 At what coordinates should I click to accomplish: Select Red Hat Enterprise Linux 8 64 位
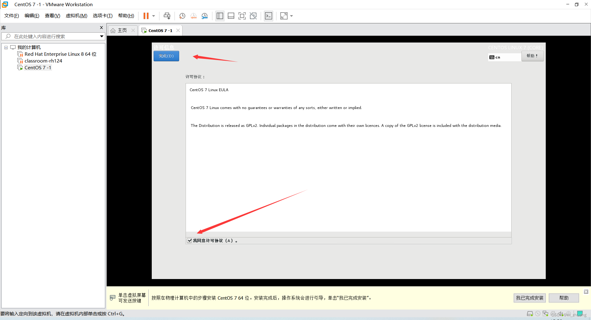[x=60, y=54]
